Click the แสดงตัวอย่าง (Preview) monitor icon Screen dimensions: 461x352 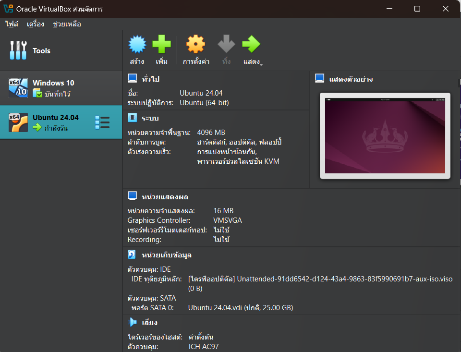[320, 78]
